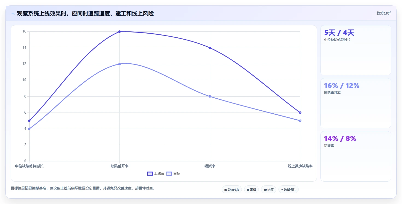Click the footnote starting with 目标值是情景模拟基准
The height and width of the screenshot is (204, 402).
pos(83,188)
